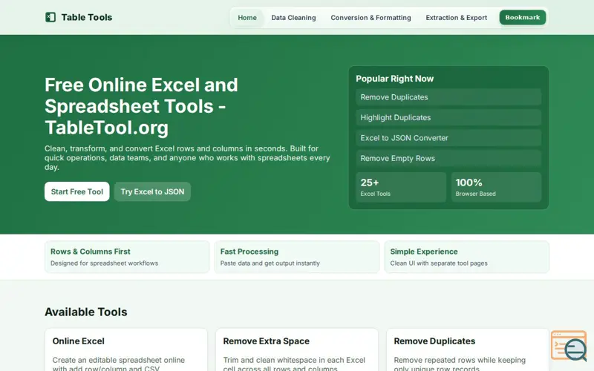Click the Start Free Tool button

point(77,191)
